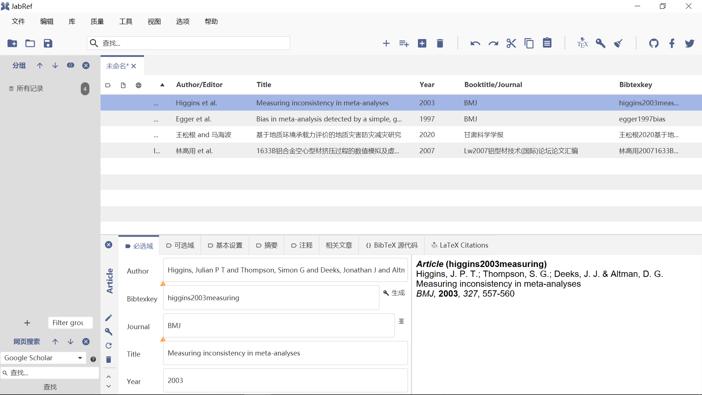Screen dimensions: 702x395
Task: Click the 生成 bibtexkey button
Action: pos(394,293)
